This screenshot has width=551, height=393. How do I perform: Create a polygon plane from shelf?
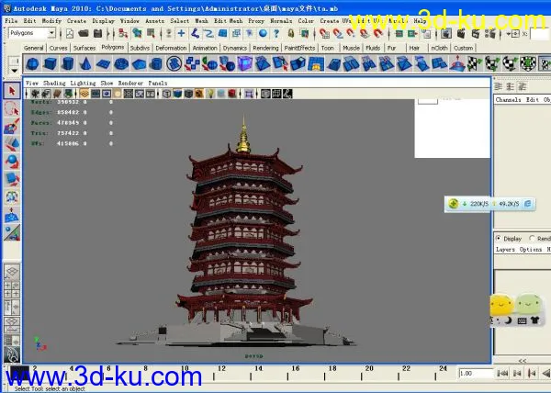(x=103, y=64)
